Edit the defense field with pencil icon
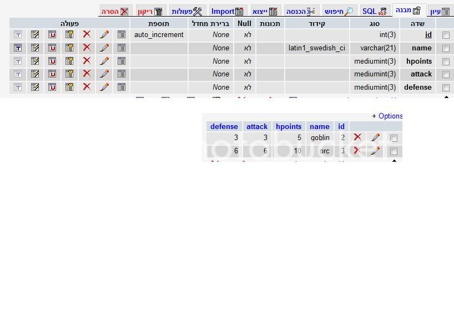Image resolution: width=454 pixels, height=324 pixels. tap(104, 87)
